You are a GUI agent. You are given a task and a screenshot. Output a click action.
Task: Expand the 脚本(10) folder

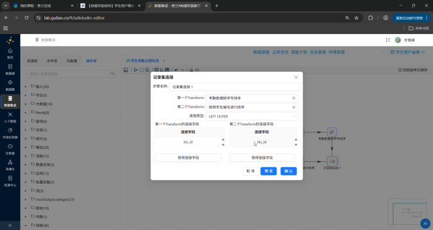(26, 208)
